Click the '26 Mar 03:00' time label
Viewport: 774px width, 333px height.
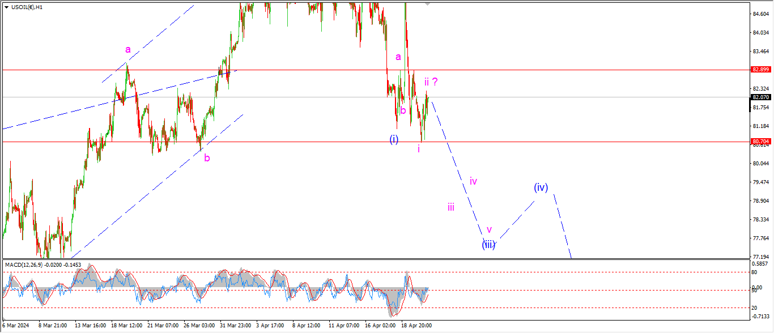click(x=199, y=326)
